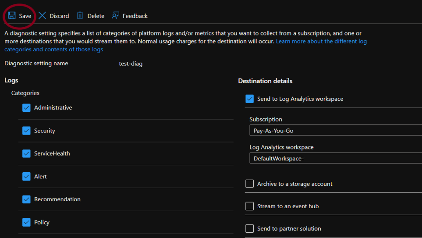Click the Delete trash can icon
The height and width of the screenshot is (238, 422).
(80, 16)
